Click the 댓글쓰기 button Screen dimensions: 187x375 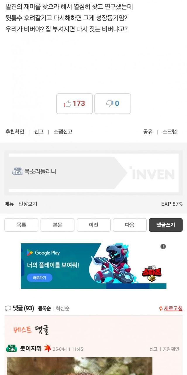coord(166,225)
